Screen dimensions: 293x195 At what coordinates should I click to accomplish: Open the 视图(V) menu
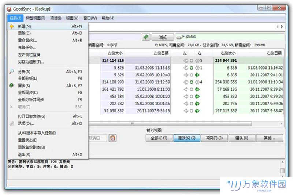72,18
